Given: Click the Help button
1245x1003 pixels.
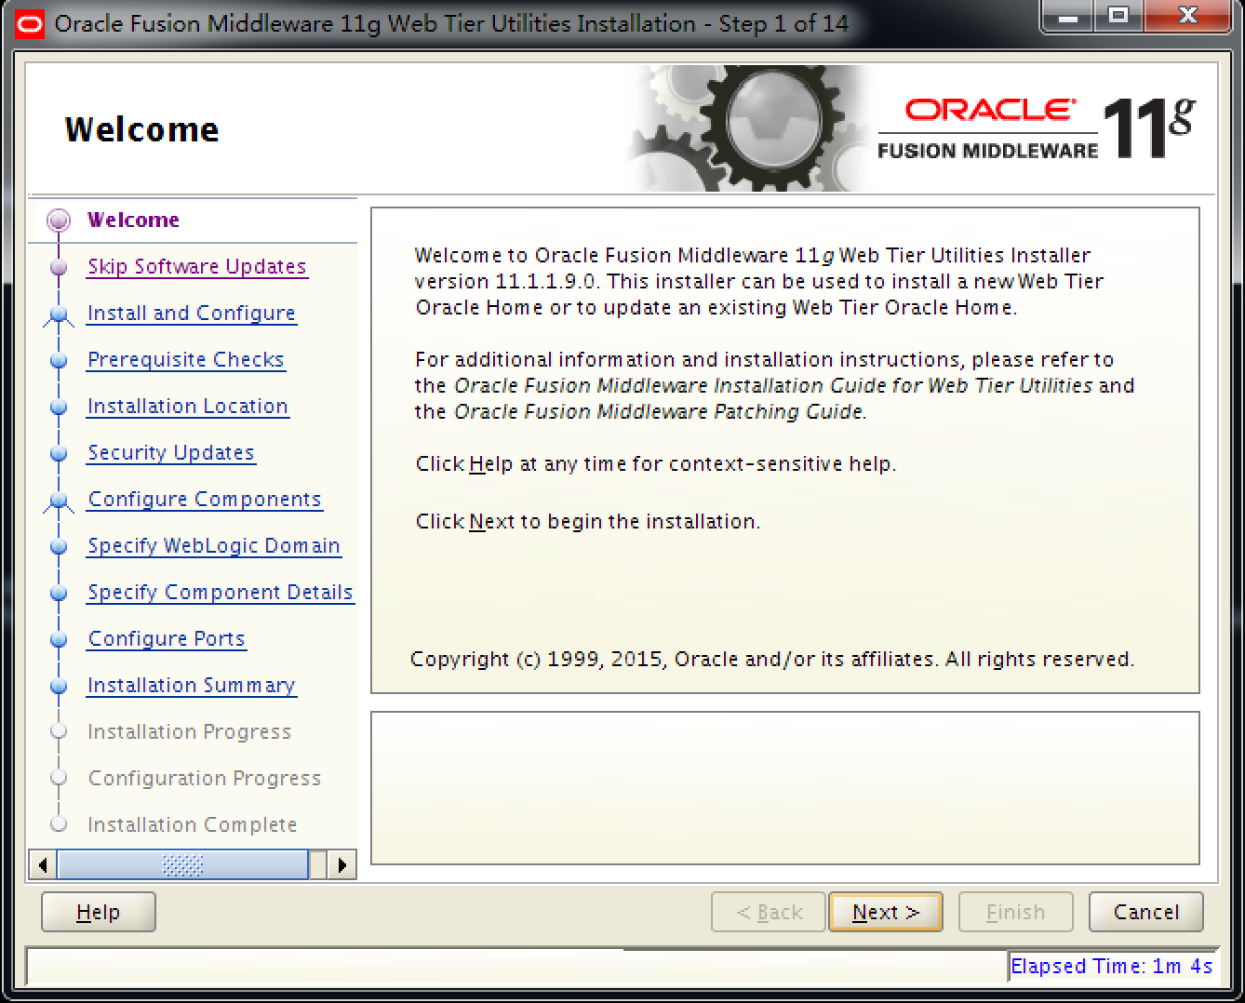Looking at the screenshot, I should pos(98,913).
